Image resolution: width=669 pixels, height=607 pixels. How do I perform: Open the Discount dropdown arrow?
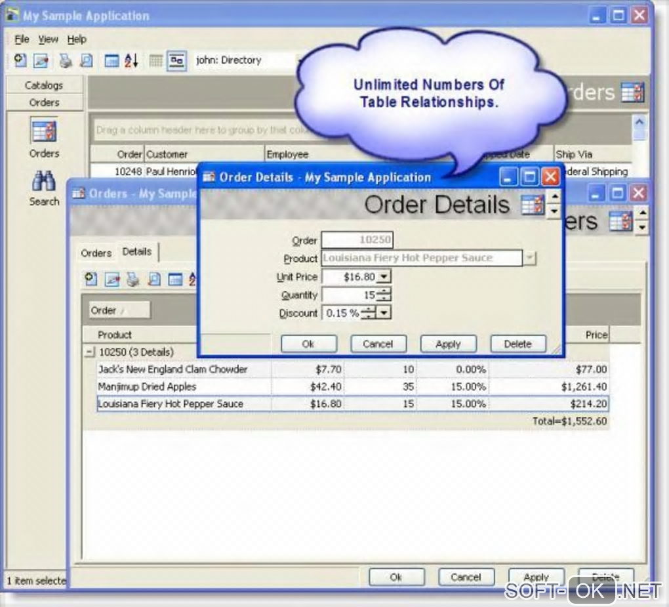coord(384,313)
